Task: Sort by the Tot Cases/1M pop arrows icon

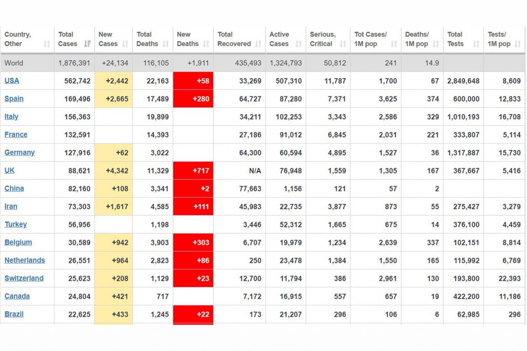Action: point(394,44)
